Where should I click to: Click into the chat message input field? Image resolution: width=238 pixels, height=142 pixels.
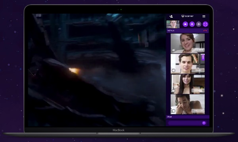click(x=185, y=123)
